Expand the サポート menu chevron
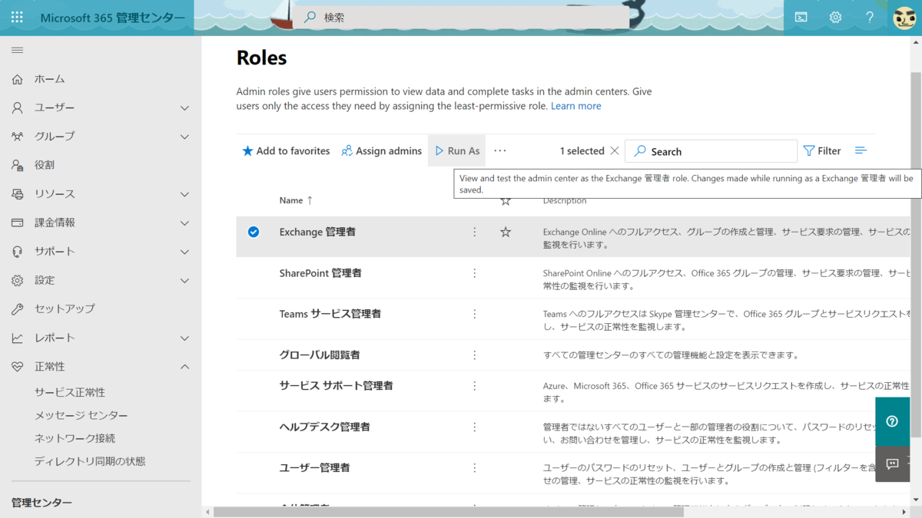The image size is (922, 518). (x=184, y=252)
